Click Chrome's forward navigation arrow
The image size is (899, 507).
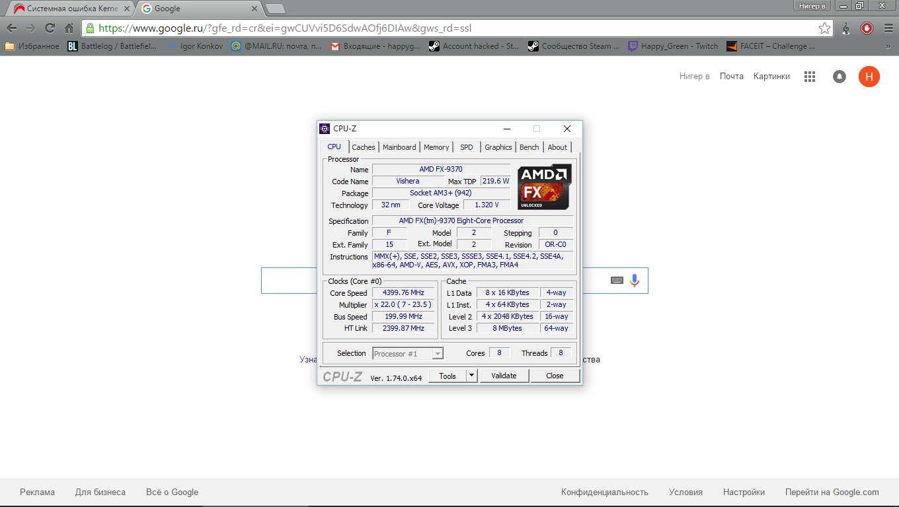(30, 28)
